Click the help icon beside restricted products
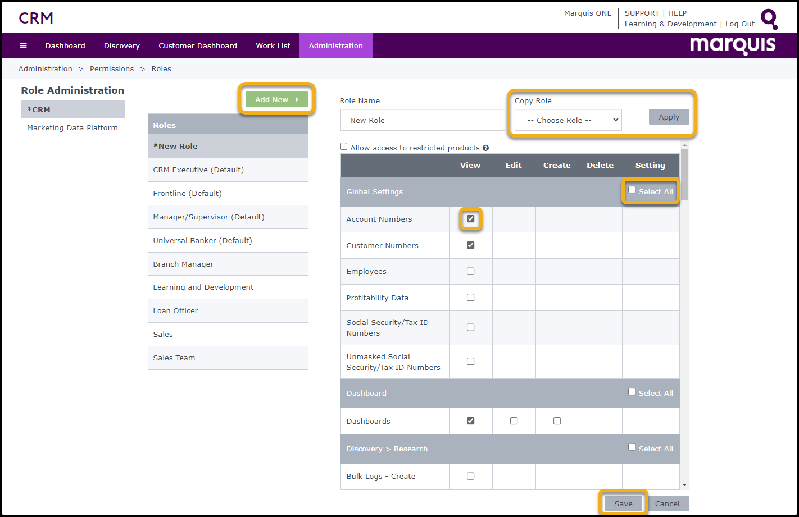This screenshot has width=799, height=517. click(x=485, y=148)
